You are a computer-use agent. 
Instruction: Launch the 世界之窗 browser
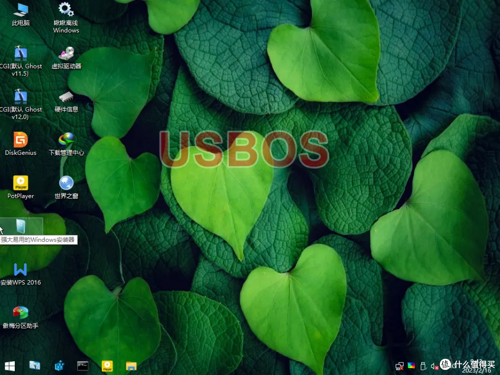(66, 184)
